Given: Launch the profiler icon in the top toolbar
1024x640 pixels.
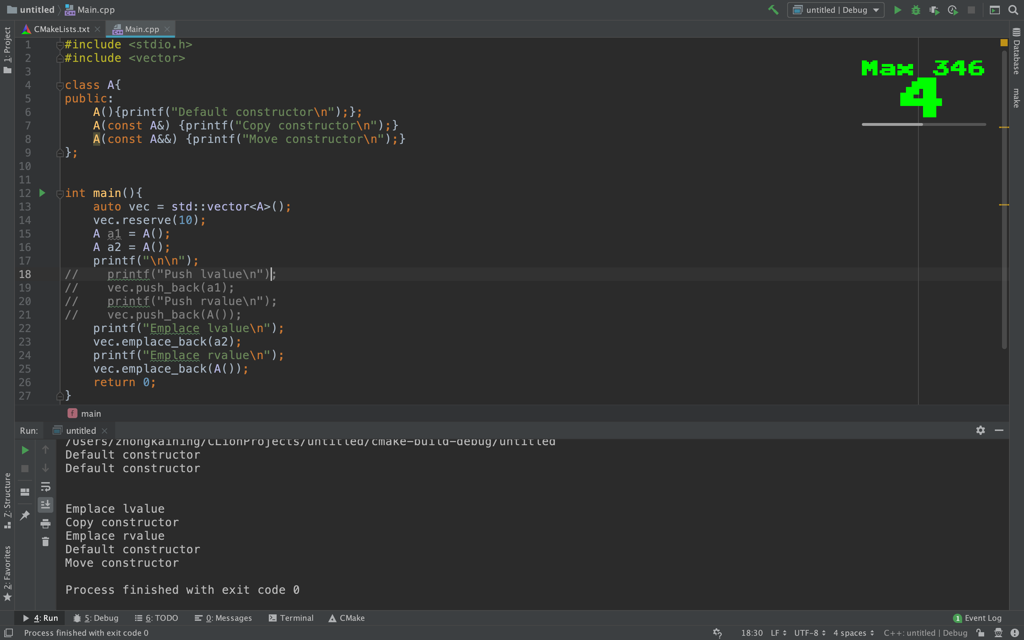Looking at the screenshot, I should [953, 10].
